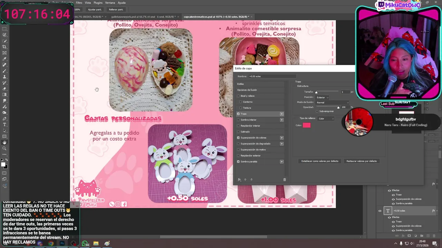The width and height of the screenshot is (442, 248).
Task: Hide the +0.50 soles text layer
Action: 380,211
